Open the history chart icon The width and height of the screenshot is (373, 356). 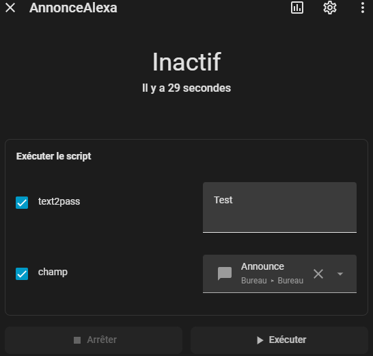[x=297, y=8]
